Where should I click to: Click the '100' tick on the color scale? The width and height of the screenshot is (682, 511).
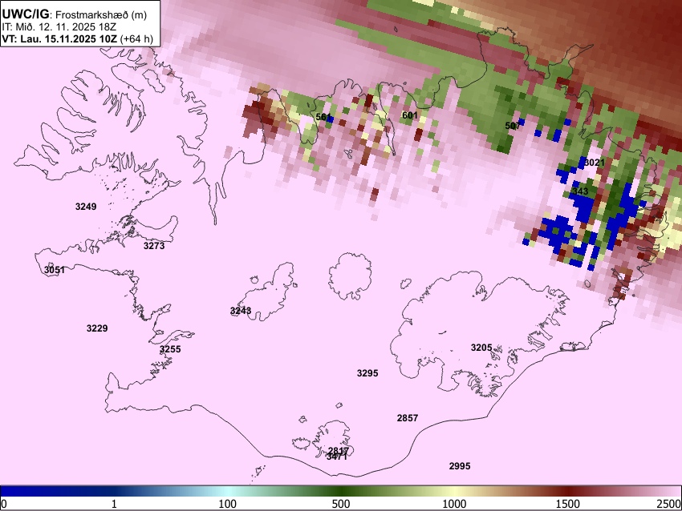click(x=228, y=504)
